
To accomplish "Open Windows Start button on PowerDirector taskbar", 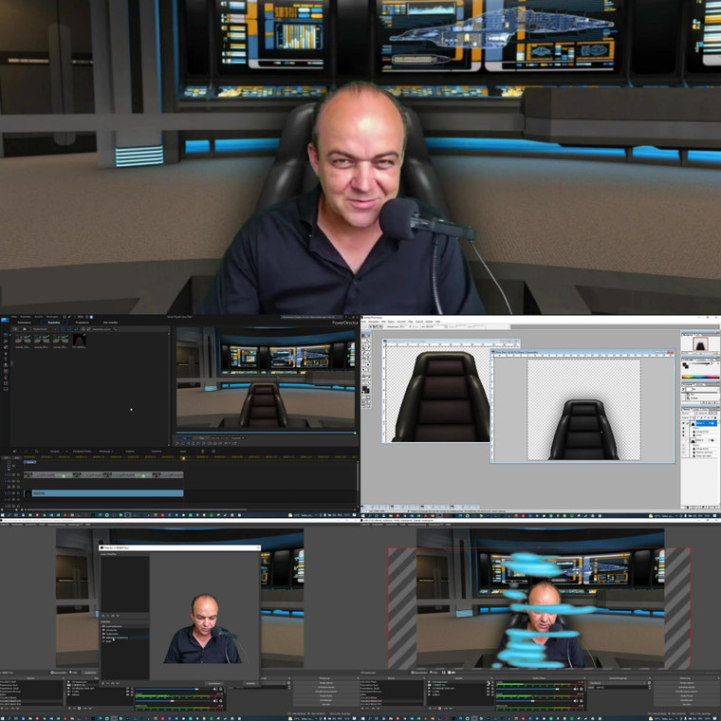I will (x=2, y=515).
